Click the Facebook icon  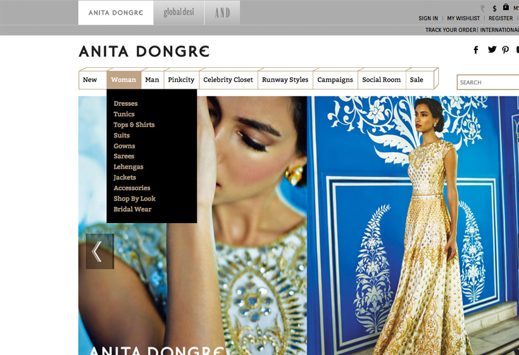(x=476, y=50)
